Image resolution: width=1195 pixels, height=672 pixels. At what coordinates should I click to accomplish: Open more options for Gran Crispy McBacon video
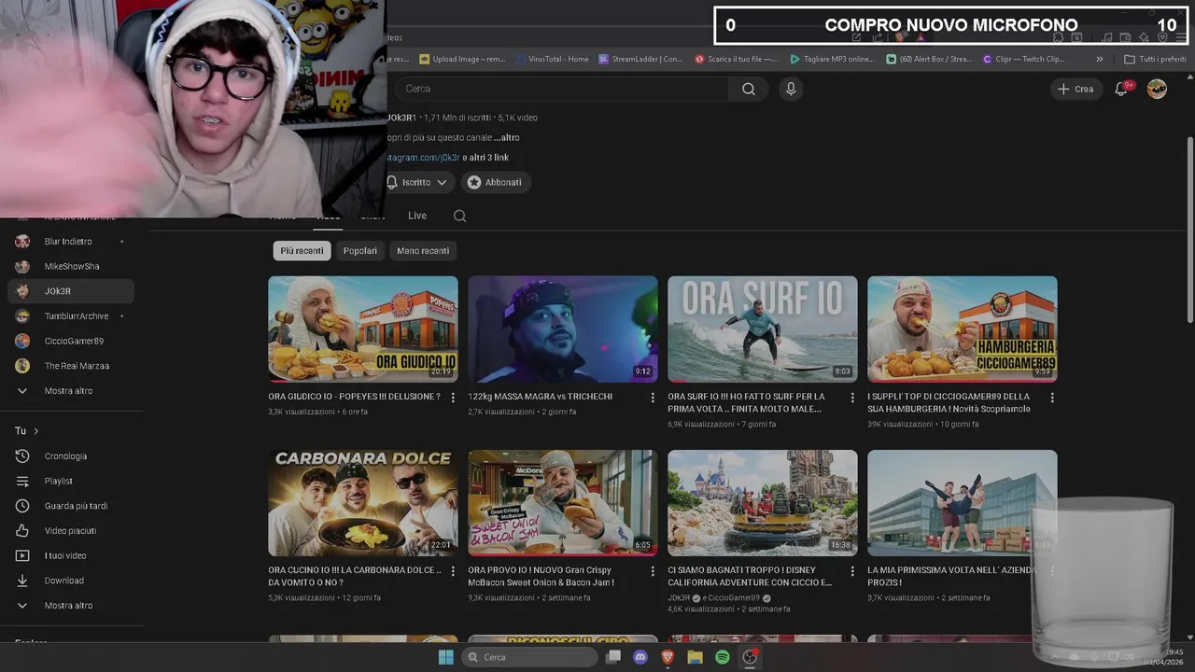tap(653, 571)
